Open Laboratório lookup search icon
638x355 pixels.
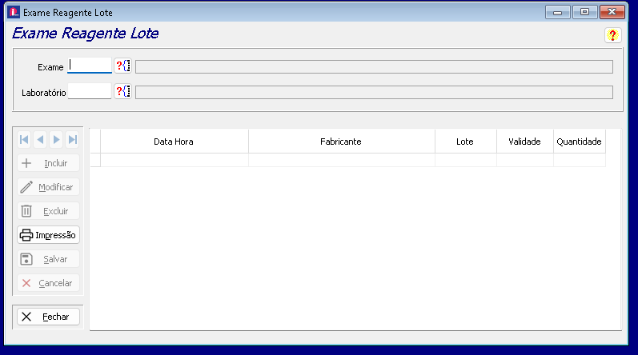tap(122, 92)
